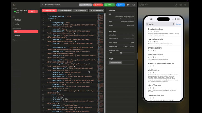Click the star icon on ahmetb/baklava row
The width and height of the screenshot is (202, 113).
tap(154, 50)
